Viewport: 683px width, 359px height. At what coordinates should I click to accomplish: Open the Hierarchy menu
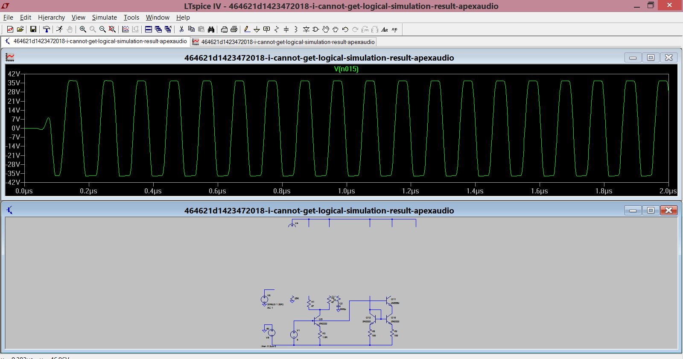[x=51, y=18]
